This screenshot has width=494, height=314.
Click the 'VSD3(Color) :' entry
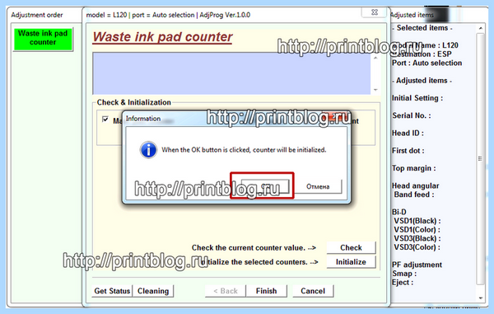(417, 247)
